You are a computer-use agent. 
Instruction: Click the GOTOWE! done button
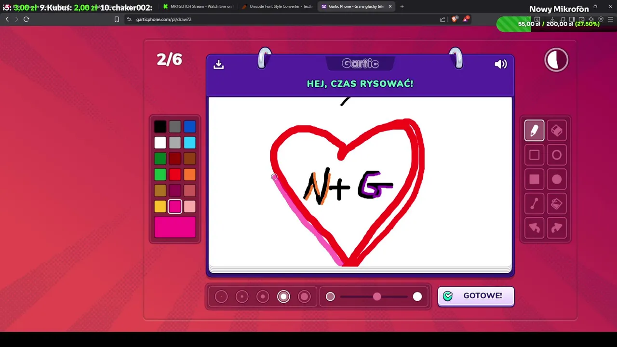476,296
